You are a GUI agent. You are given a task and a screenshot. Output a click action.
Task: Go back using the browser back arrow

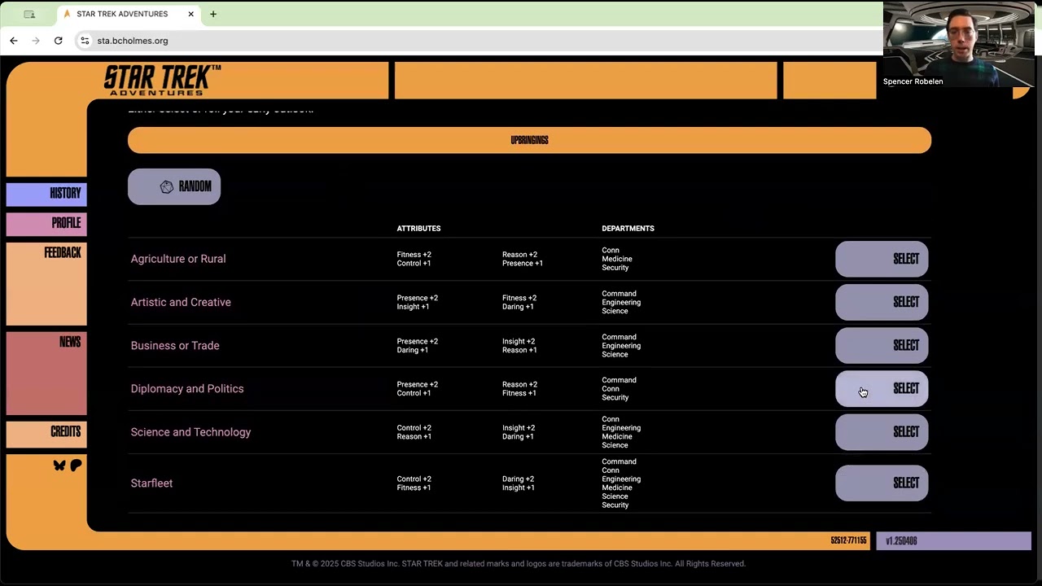click(14, 41)
